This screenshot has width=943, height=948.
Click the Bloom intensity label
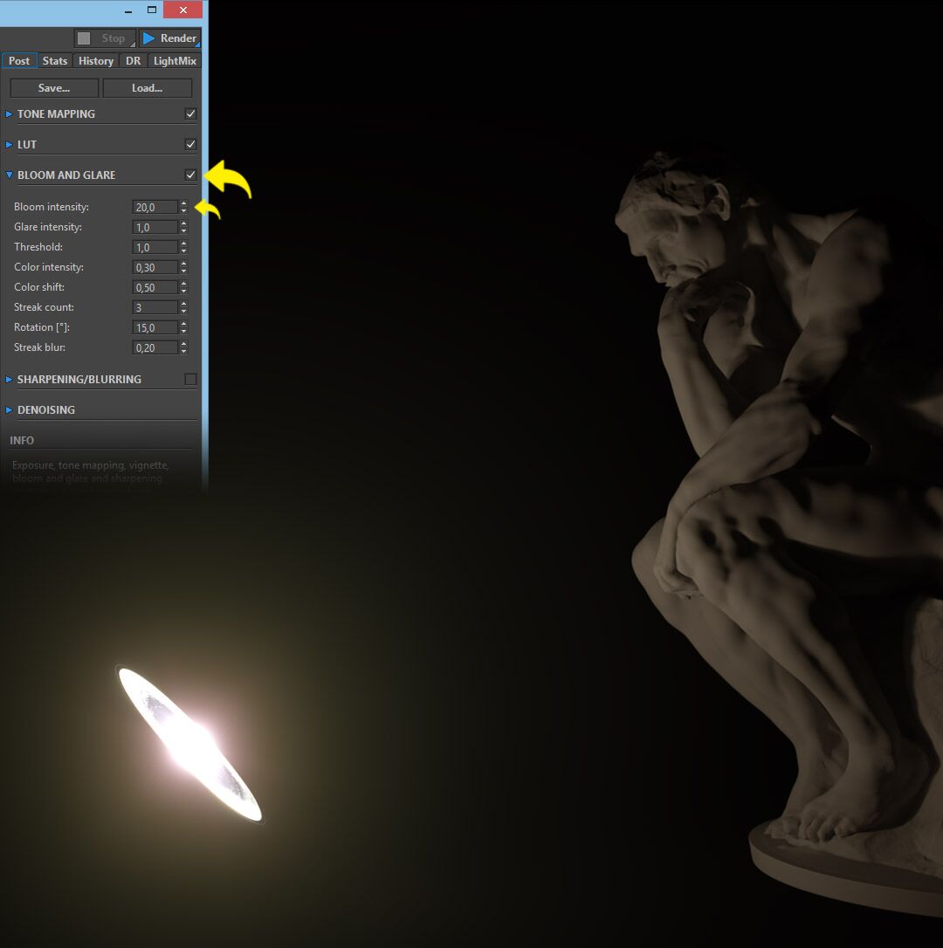pyautogui.click(x=52, y=207)
